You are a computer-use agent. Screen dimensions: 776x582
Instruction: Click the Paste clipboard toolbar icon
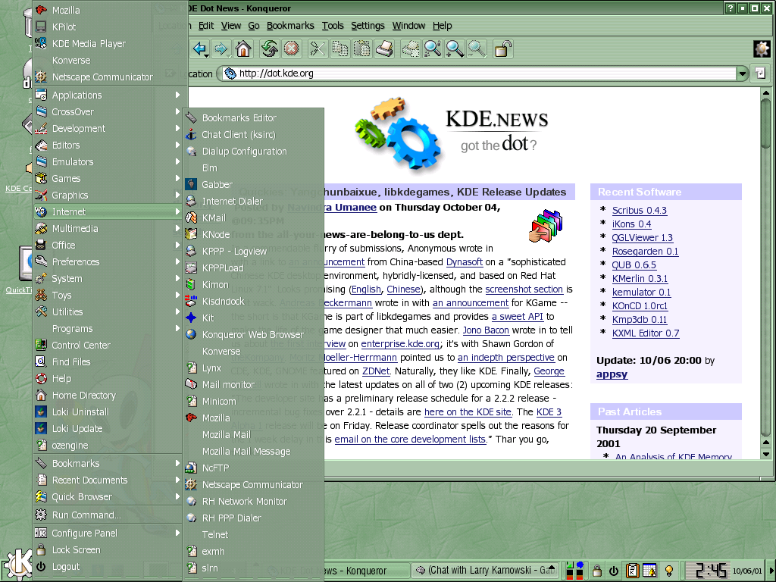(361, 49)
